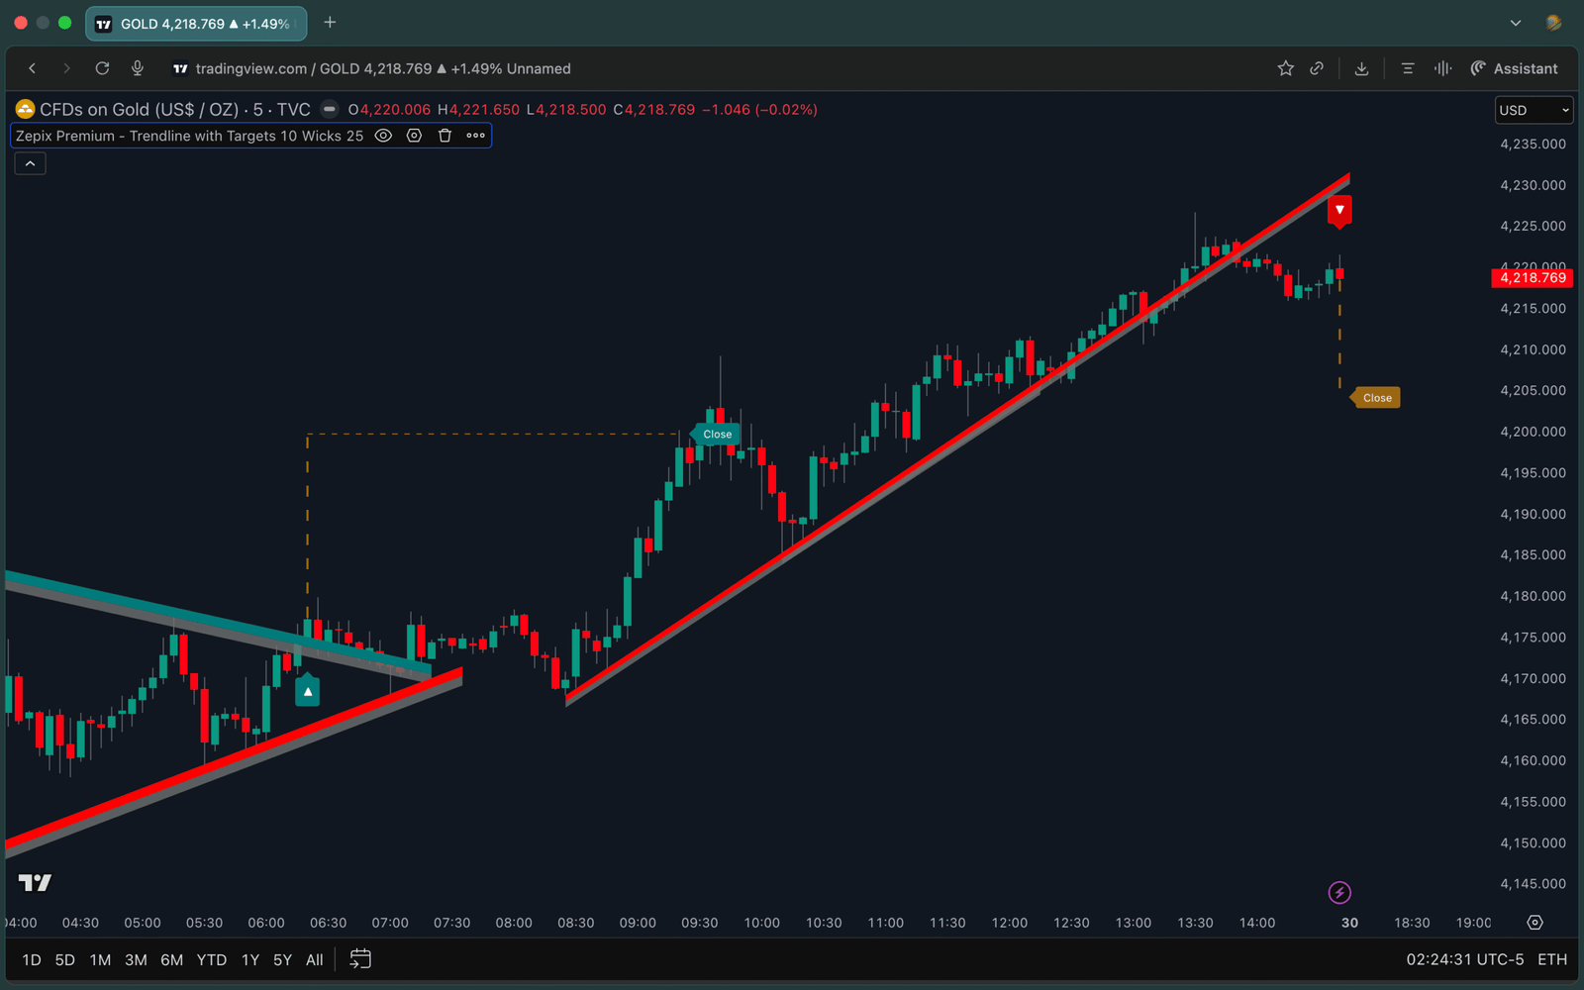Open the USD currency dropdown
The width and height of the screenshot is (1584, 990).
click(x=1533, y=110)
